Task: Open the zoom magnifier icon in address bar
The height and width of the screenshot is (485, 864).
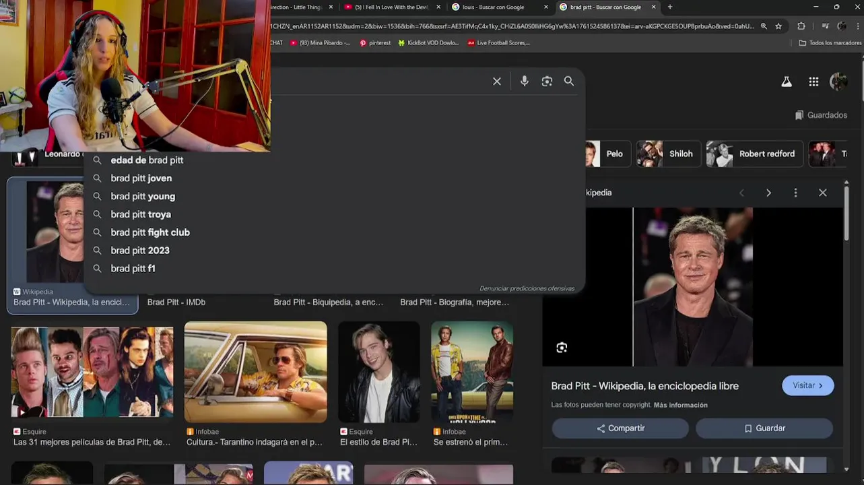Action: pyautogui.click(x=764, y=26)
